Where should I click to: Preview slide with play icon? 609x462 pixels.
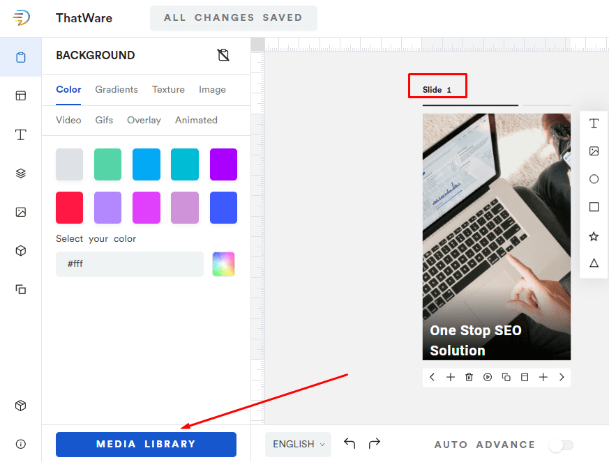pyautogui.click(x=488, y=377)
